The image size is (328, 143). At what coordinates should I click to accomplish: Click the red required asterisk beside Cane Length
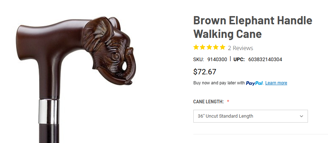(x=228, y=102)
